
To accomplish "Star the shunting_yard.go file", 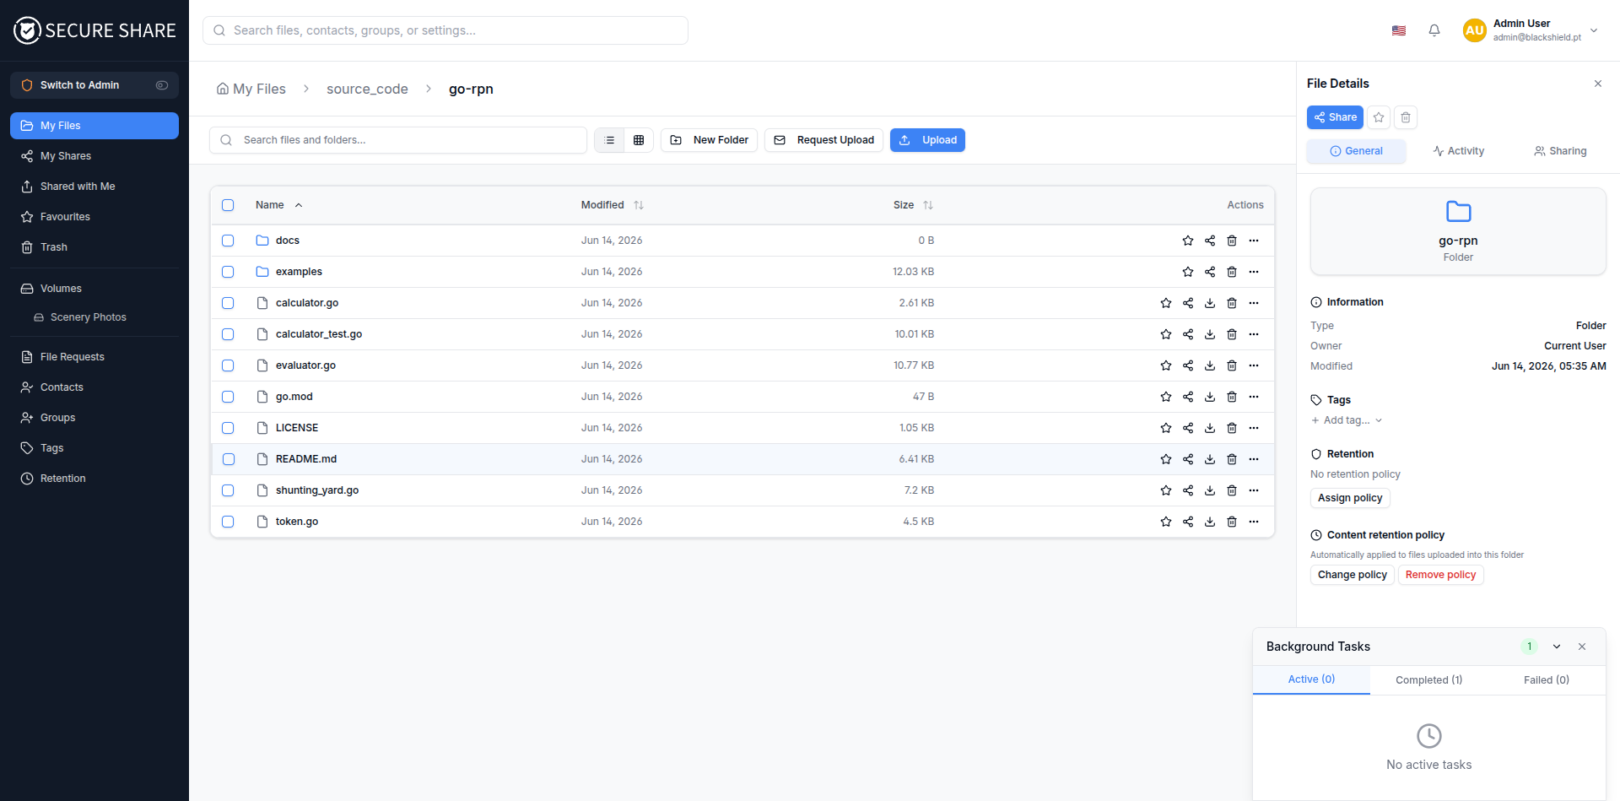I will coord(1166,490).
